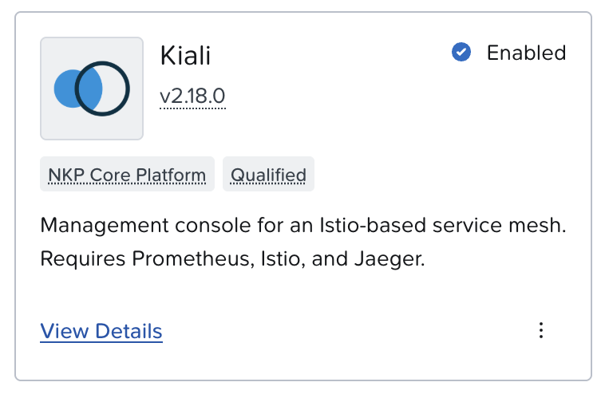This screenshot has width=605, height=394.
Task: Select the Enabled status label
Action: tap(526, 53)
